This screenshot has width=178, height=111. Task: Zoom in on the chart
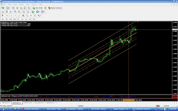point(15,12)
